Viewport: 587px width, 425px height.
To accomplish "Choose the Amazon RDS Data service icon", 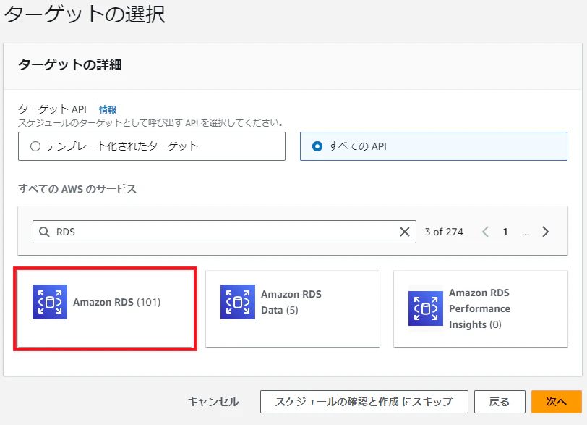I will (x=238, y=302).
